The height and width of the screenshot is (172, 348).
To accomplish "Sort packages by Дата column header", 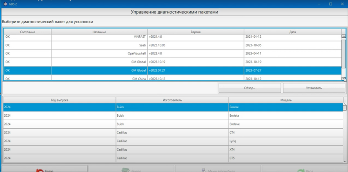I will pos(293,32).
